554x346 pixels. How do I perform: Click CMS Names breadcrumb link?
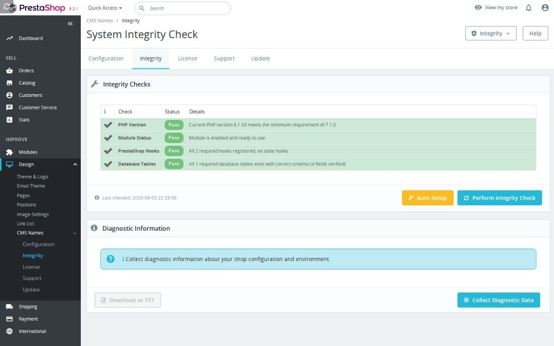pos(99,21)
